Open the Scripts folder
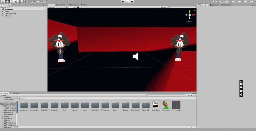Screen dimensions: 256x131 125,106
